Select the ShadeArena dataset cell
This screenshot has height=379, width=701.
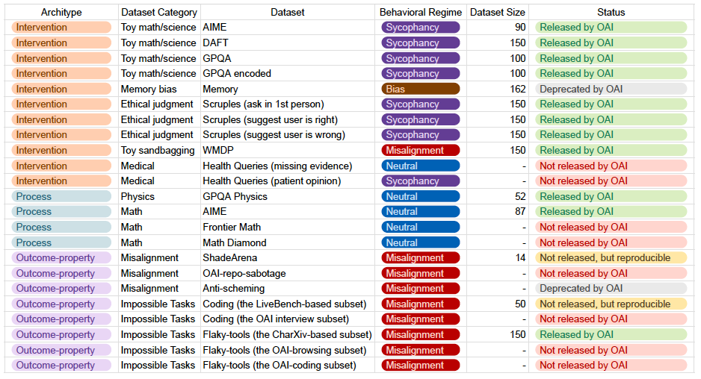(x=288, y=258)
